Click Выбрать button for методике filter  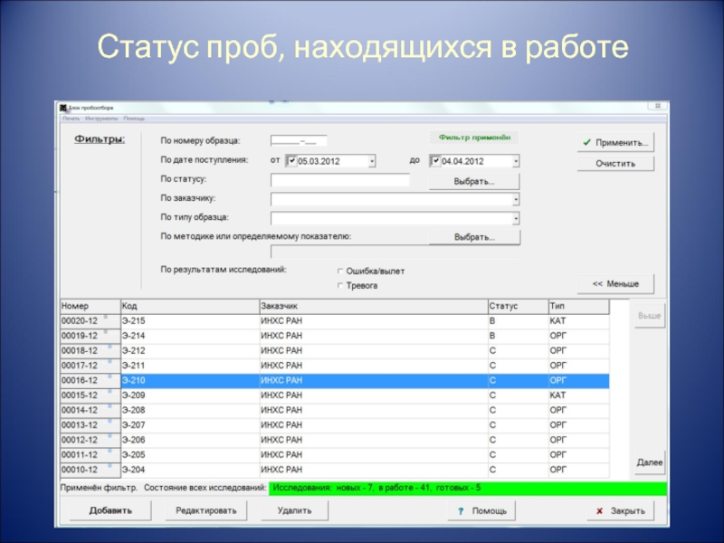click(x=474, y=237)
